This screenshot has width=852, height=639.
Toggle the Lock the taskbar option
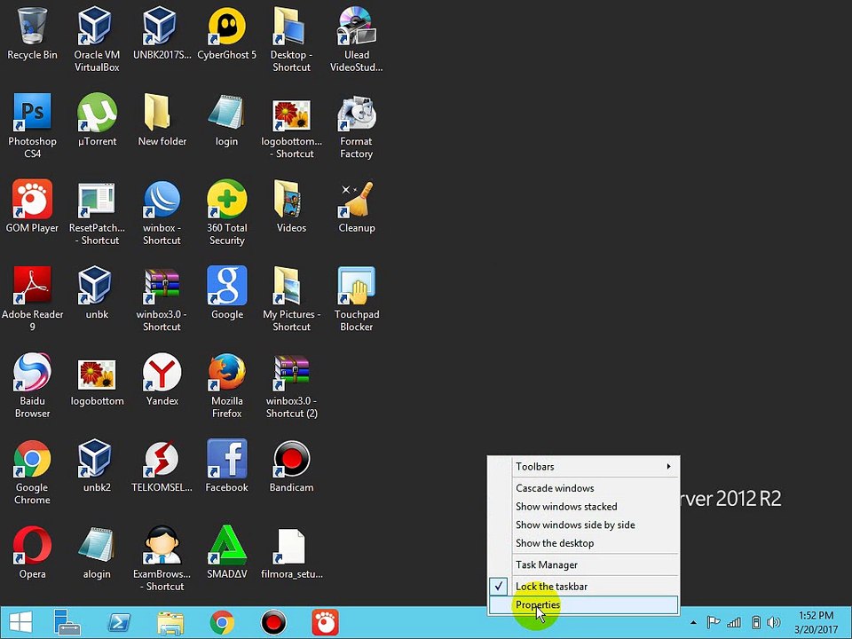(584, 587)
